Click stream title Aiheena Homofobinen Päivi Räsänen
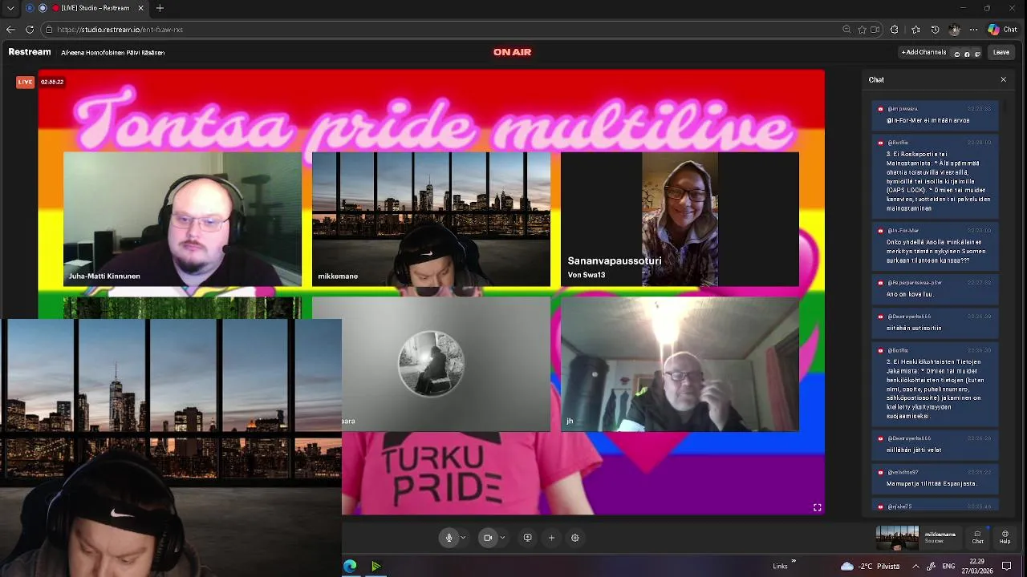Viewport: 1027px width, 577px height. tap(113, 53)
